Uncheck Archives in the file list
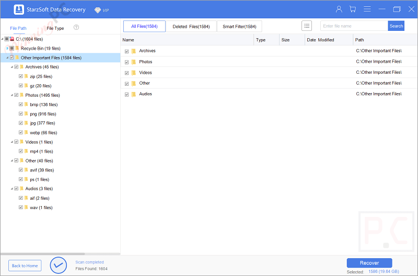This screenshot has height=276, width=418. (x=126, y=51)
